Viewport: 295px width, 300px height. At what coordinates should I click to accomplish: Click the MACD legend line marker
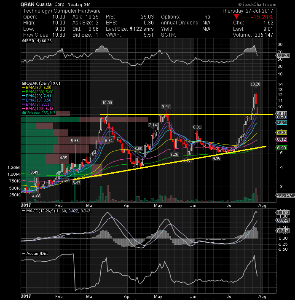pyautogui.click(x=24, y=211)
